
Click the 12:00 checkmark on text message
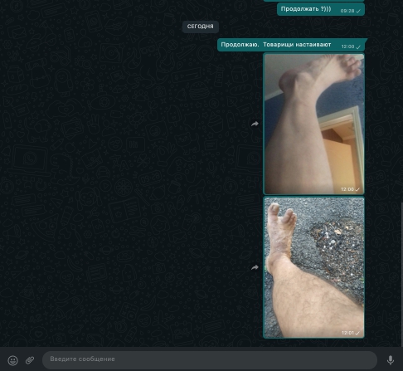[x=358, y=47]
